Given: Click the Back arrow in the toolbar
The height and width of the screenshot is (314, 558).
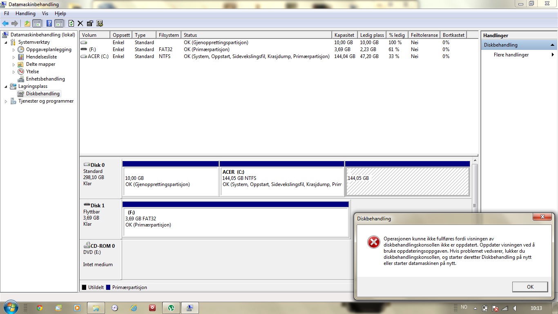Looking at the screenshot, I should 5,23.
